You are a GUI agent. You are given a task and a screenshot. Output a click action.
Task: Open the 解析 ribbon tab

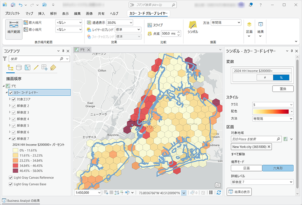pyautogui.click(x=53, y=14)
